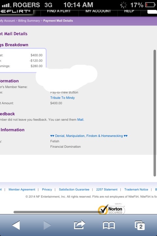Tap the Safari back arrow
157x236 pixels.
tap(16, 225)
